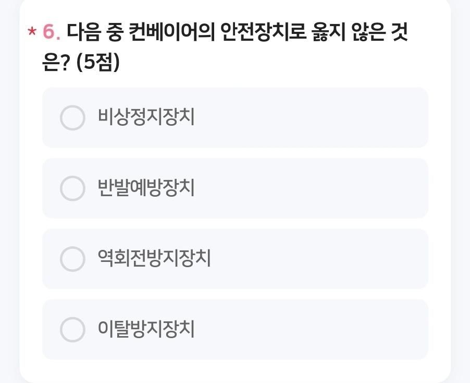Click the pink question number 6
This screenshot has width=470, height=383.
point(51,32)
